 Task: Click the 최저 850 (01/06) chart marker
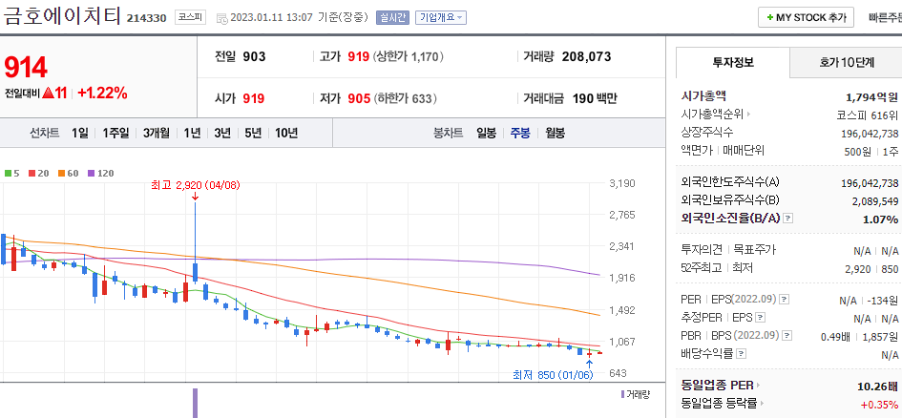[553, 375]
